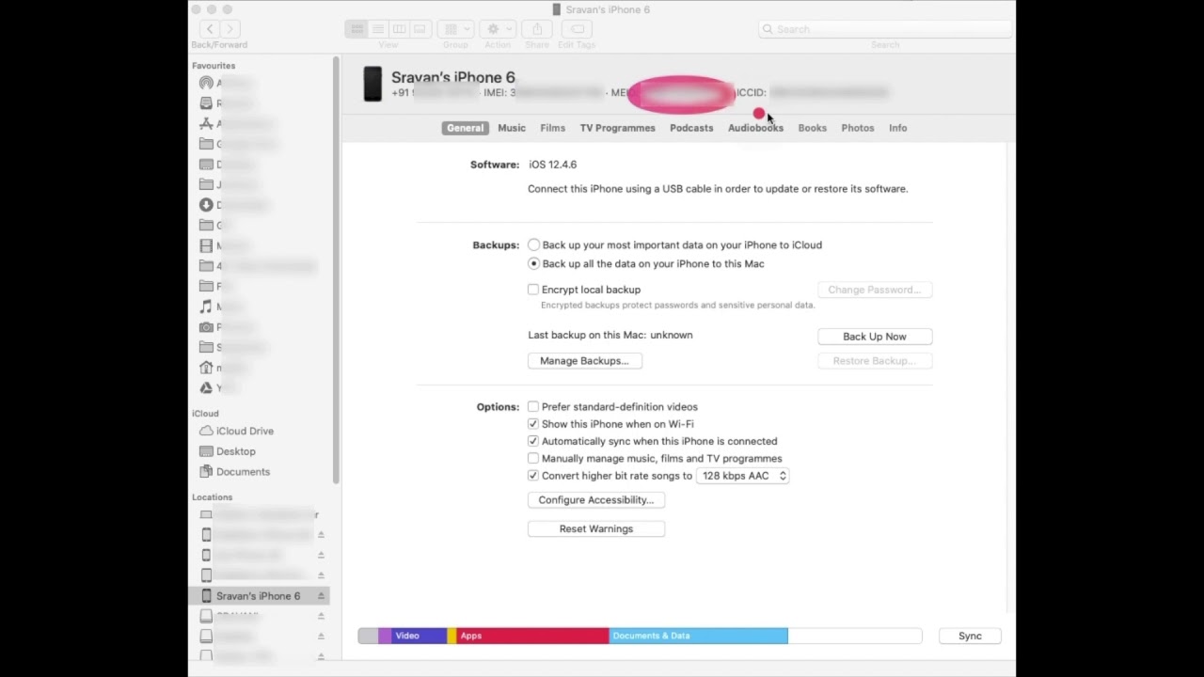Click the sidebar vertical scrollbar
This screenshot has height=677, width=1204.
coord(336,271)
